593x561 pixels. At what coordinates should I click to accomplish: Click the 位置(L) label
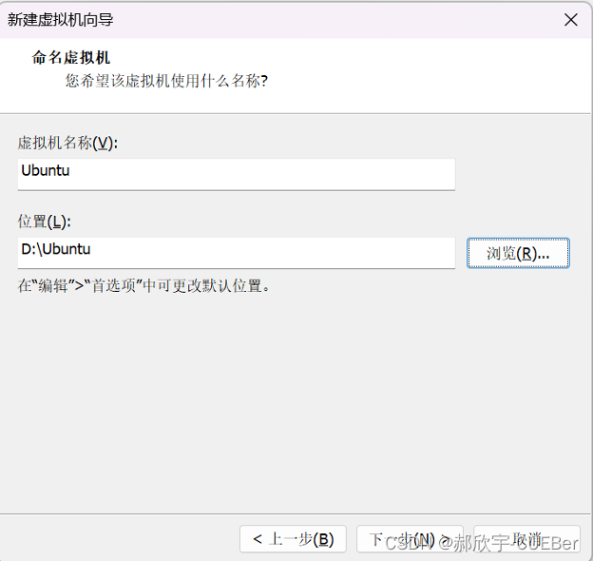[x=45, y=222]
